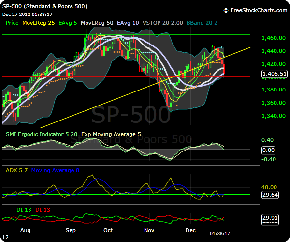
Task: Click the 0.00 SMI value box
Action: pyautogui.click(x=268, y=150)
